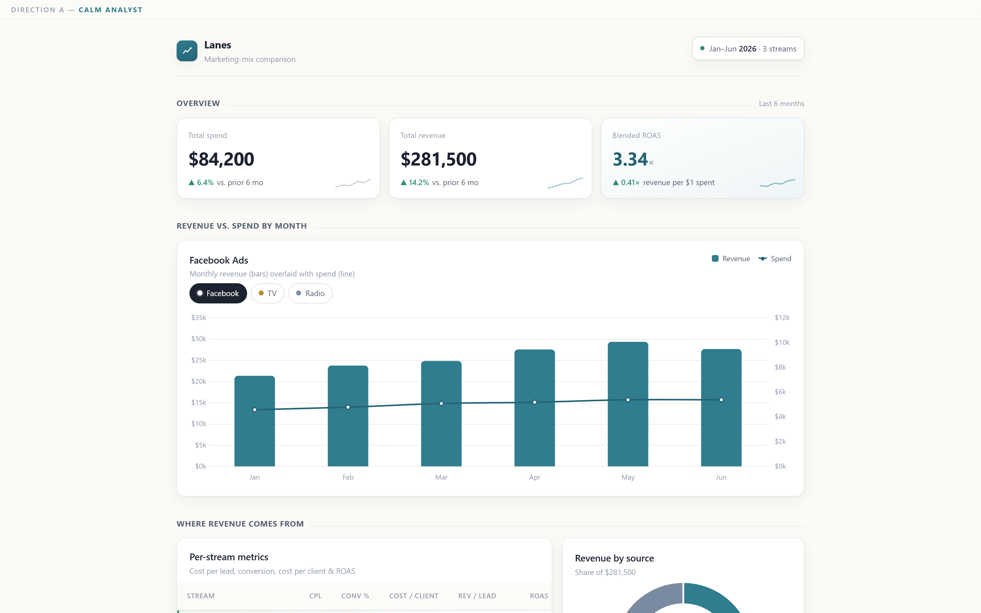Click the Jun revenue bar
The image size is (981, 613).
[721, 407]
